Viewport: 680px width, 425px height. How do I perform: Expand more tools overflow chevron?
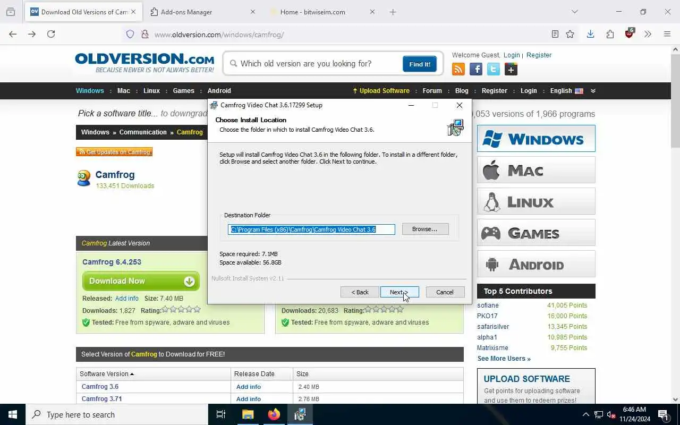(648, 34)
